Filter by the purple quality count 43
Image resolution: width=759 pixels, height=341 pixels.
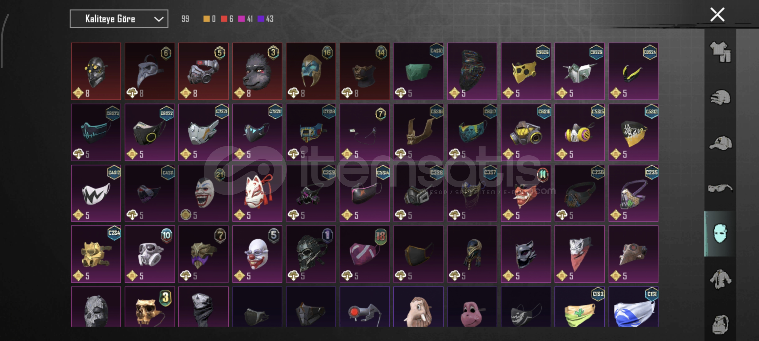[x=265, y=19]
